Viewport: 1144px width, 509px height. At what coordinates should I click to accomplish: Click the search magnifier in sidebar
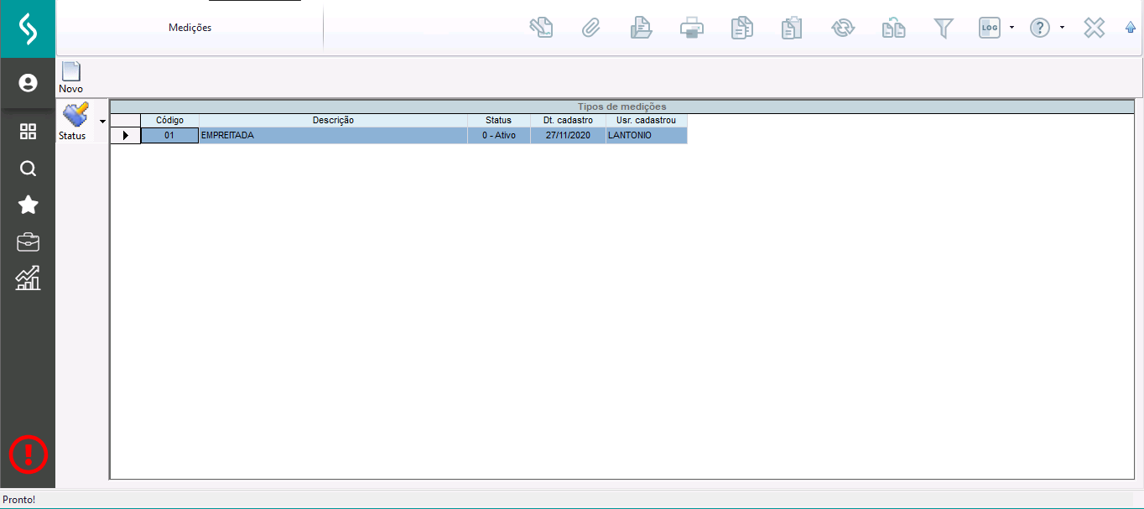[28, 169]
